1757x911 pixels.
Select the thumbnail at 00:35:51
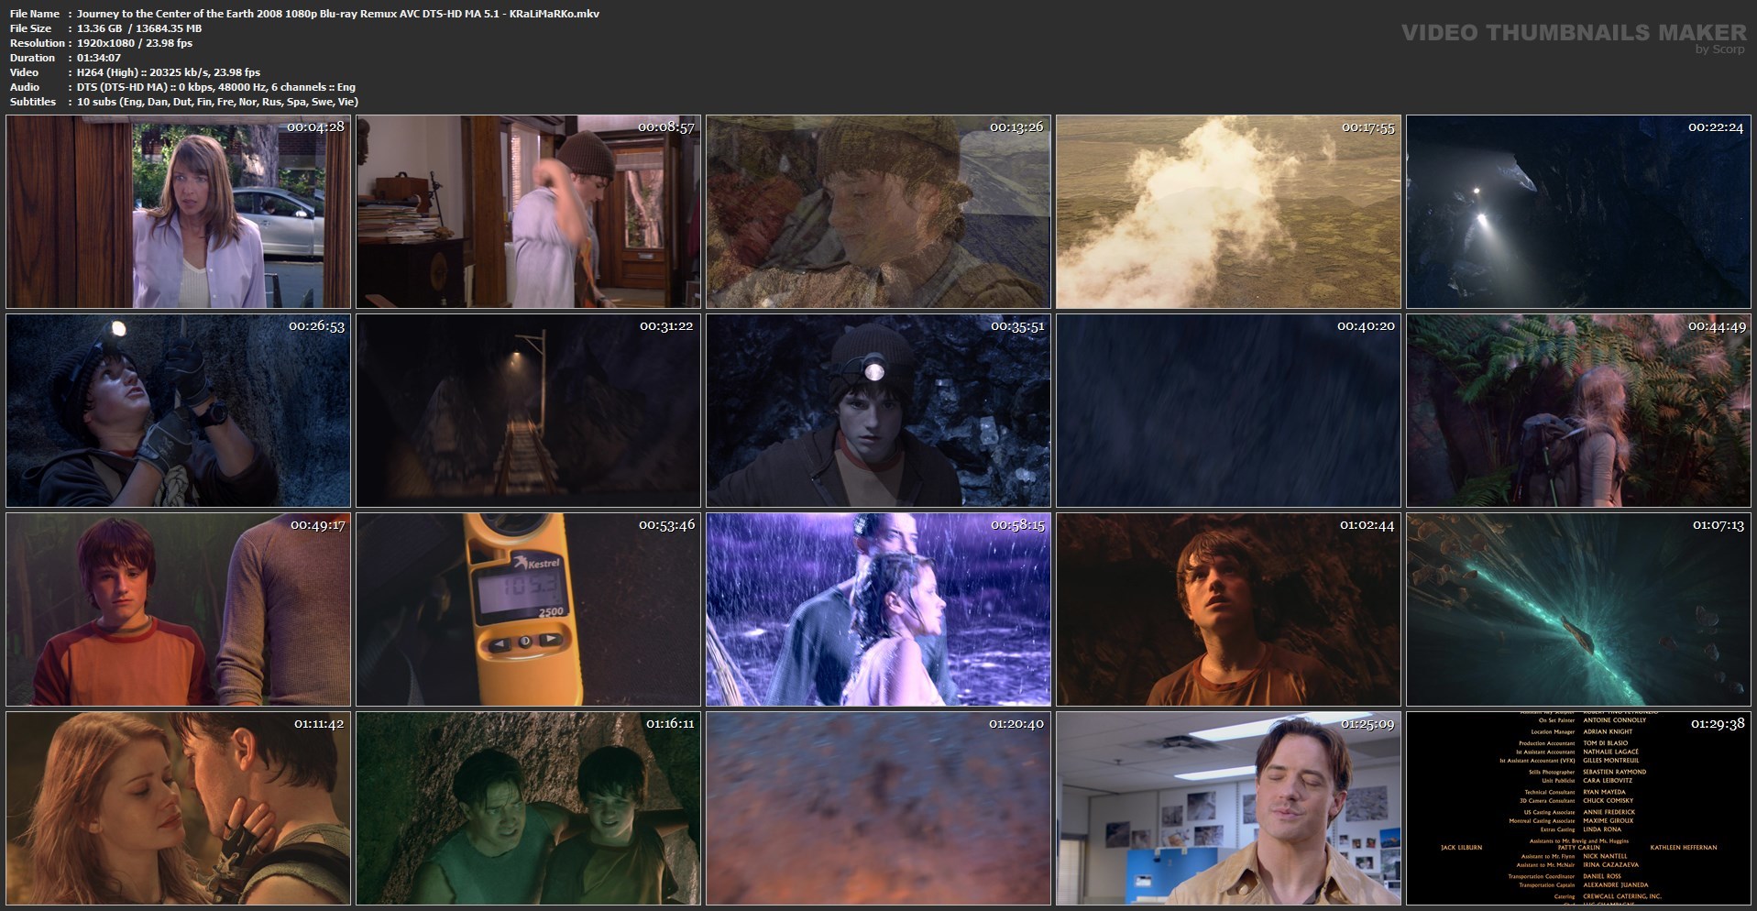(x=879, y=411)
